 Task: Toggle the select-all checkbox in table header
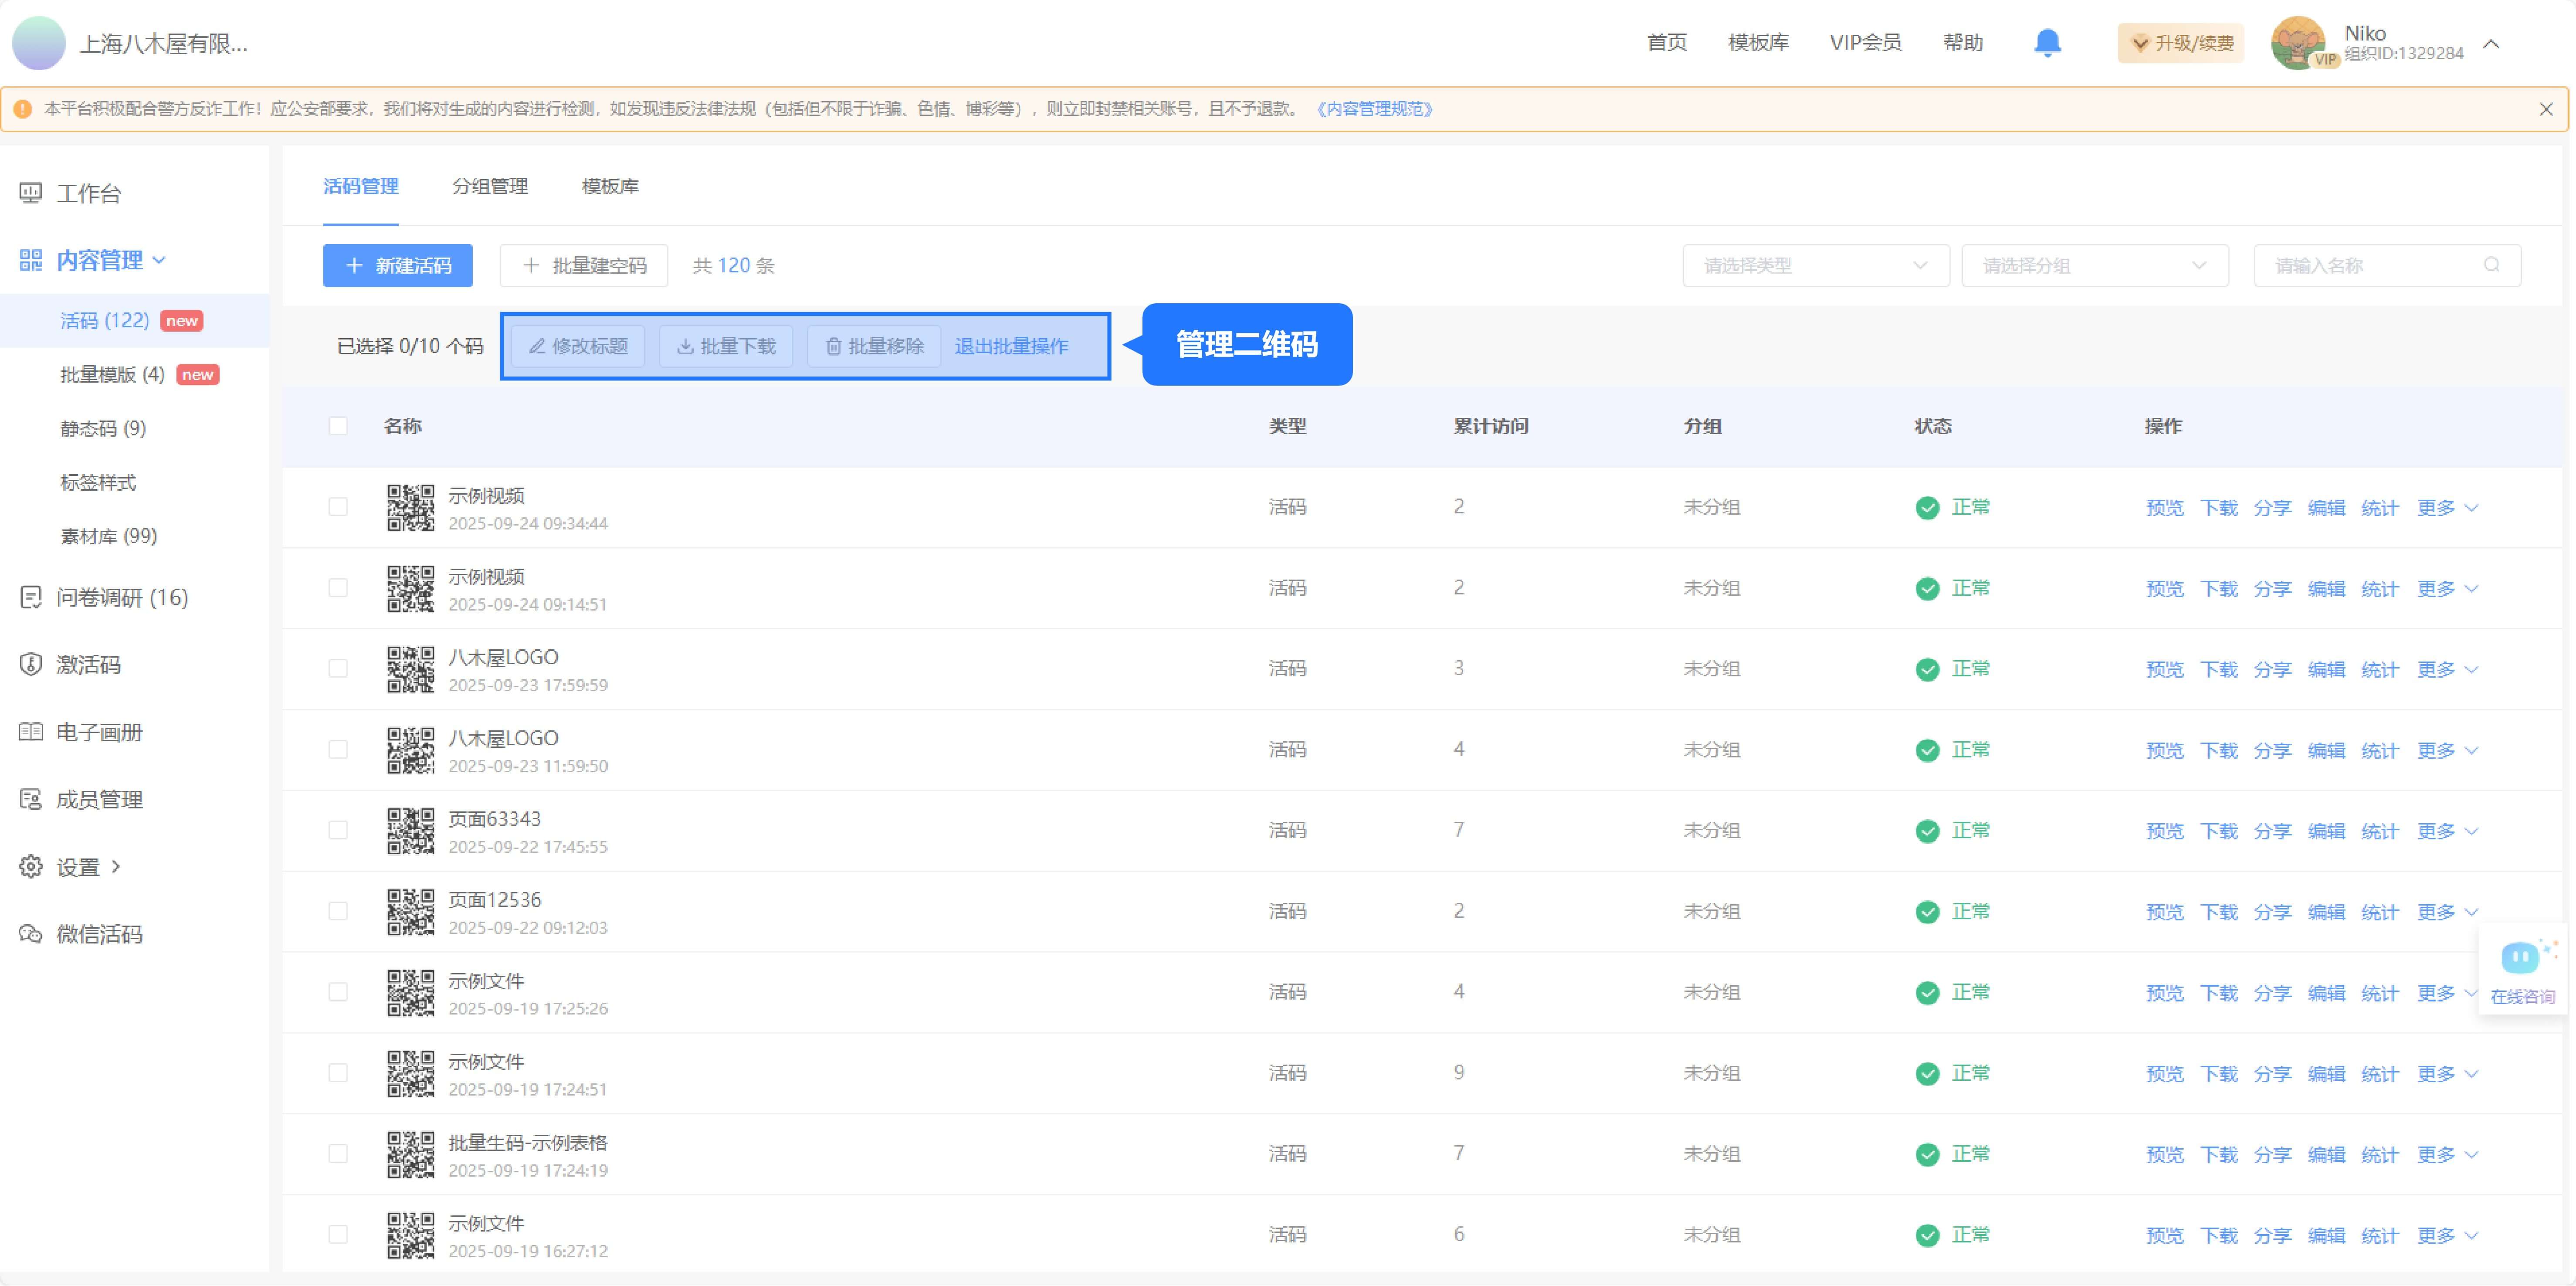pyautogui.click(x=338, y=426)
